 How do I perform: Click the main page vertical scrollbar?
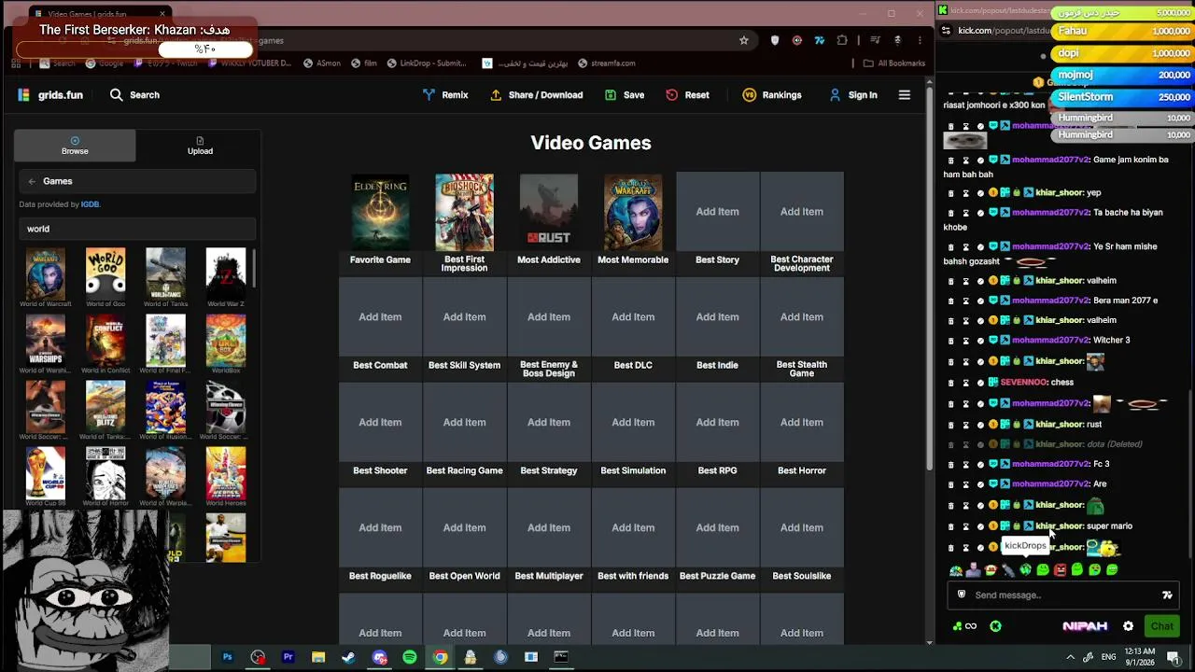(x=929, y=280)
